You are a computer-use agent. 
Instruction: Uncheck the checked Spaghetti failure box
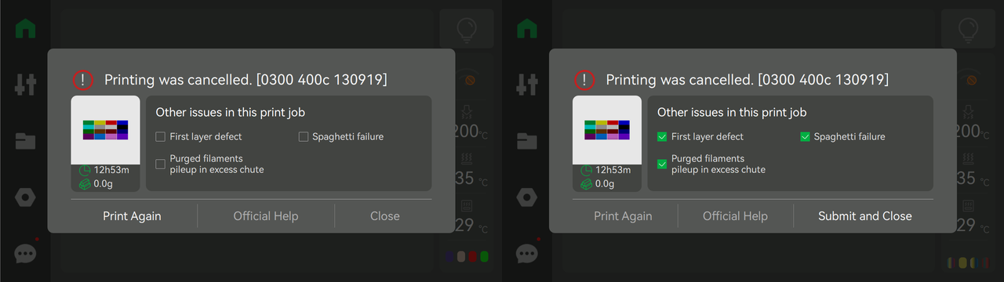[x=805, y=136]
